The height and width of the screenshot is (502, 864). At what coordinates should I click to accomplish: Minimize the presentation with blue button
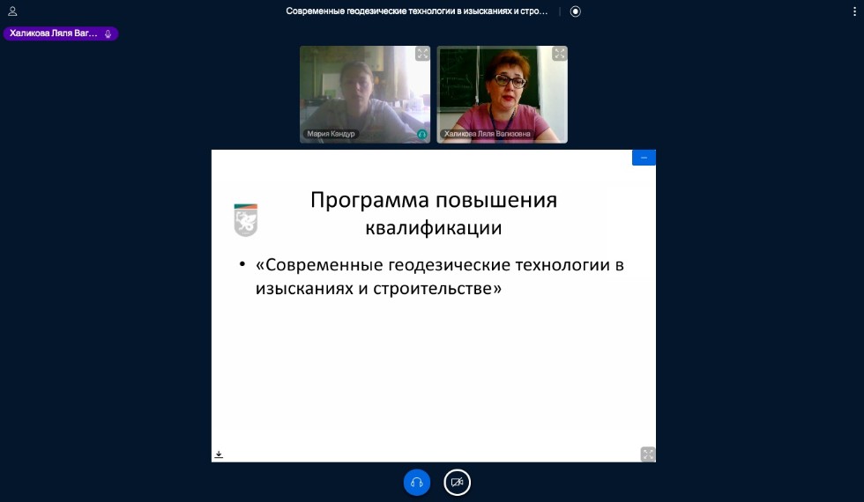pyautogui.click(x=644, y=158)
